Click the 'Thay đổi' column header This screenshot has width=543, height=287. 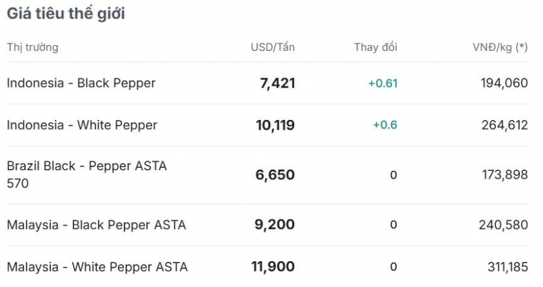tap(375, 47)
